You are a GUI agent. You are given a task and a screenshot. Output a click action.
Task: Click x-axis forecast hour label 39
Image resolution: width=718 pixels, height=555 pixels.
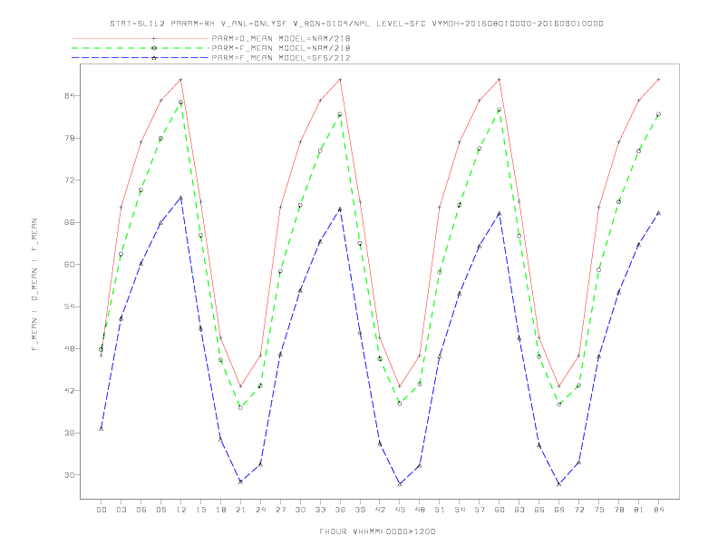coord(360,510)
